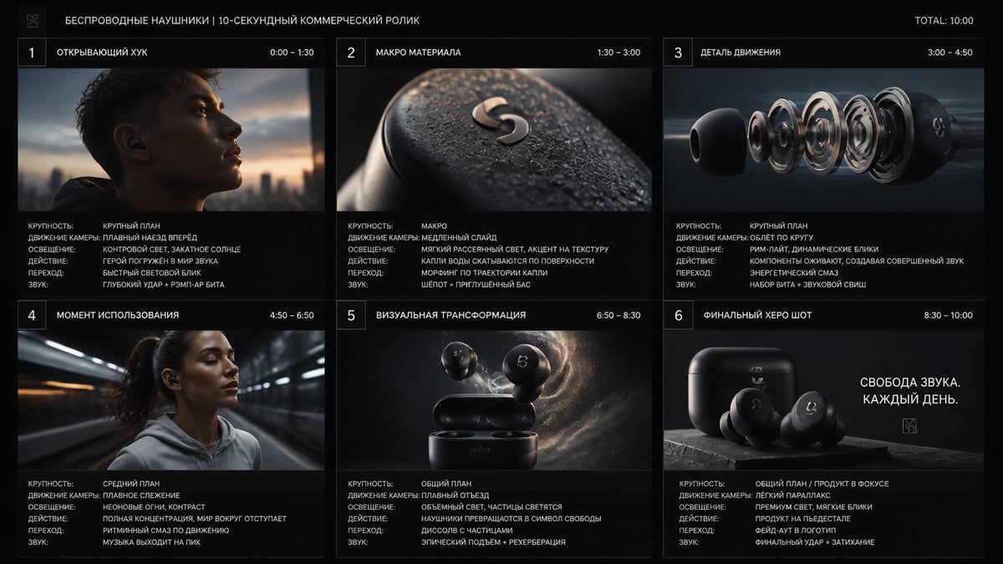This screenshot has width=1003, height=564.
Task: Click the logo icon in the header
Action: coord(32,20)
